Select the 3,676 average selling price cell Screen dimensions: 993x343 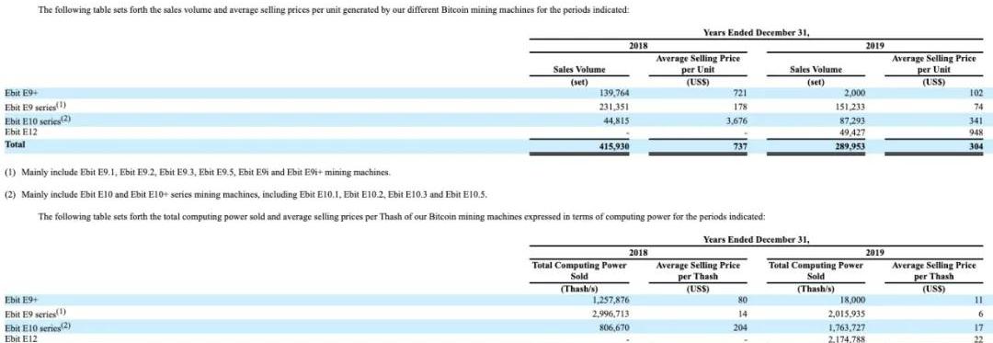736,120
